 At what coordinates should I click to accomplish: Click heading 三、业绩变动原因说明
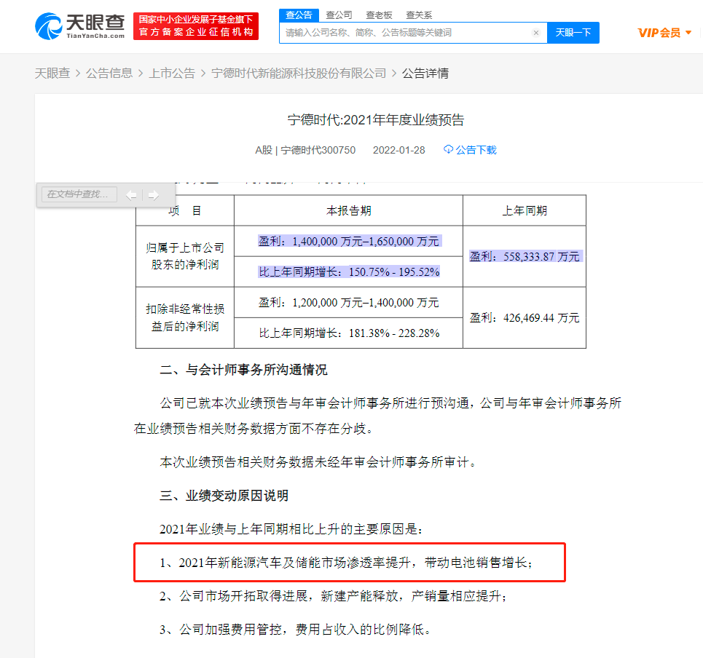224,496
